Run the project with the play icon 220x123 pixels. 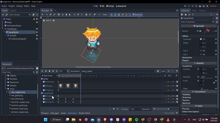(185, 6)
